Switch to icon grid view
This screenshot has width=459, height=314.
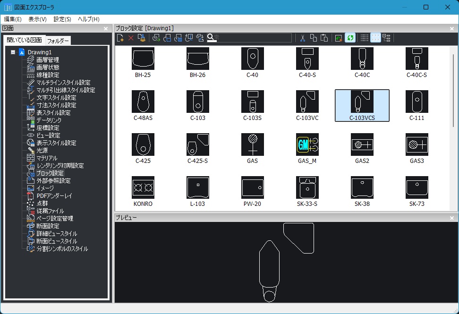[375, 38]
